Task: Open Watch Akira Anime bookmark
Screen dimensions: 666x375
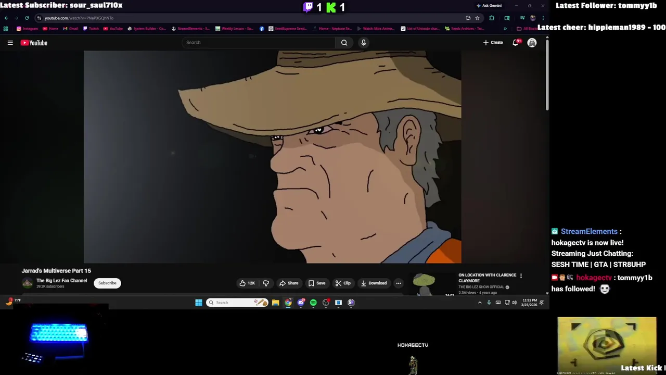Action: pyautogui.click(x=375, y=29)
